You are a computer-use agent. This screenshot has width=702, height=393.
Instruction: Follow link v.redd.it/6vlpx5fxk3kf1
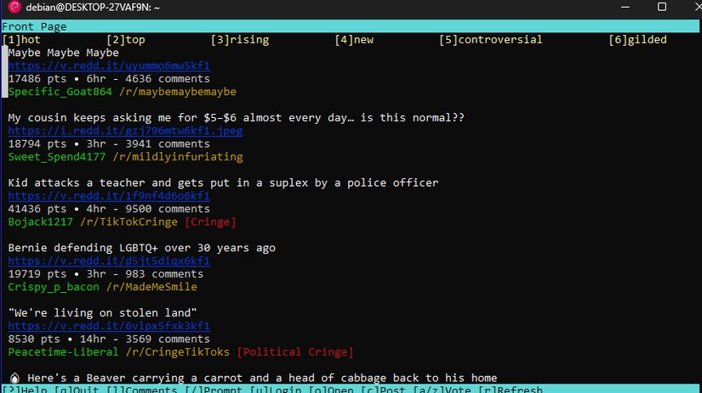109,326
